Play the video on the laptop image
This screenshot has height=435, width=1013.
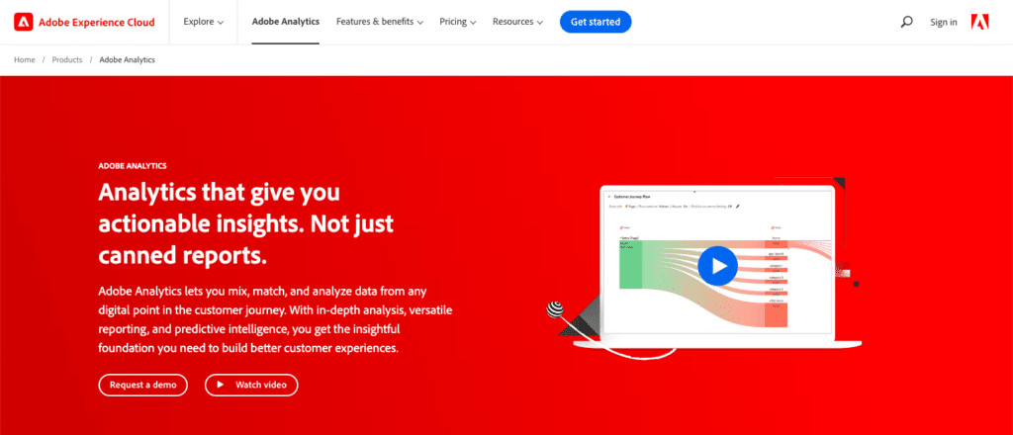717,265
